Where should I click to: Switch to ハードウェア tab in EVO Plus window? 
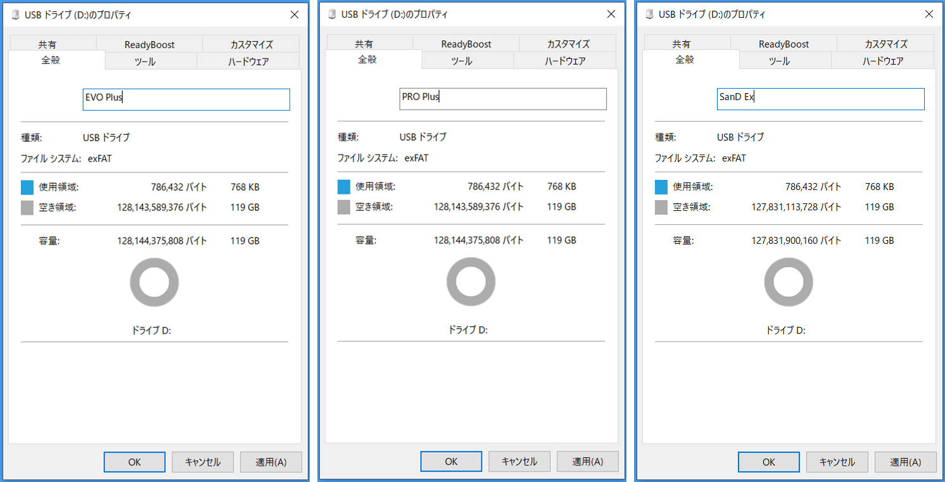coord(248,61)
